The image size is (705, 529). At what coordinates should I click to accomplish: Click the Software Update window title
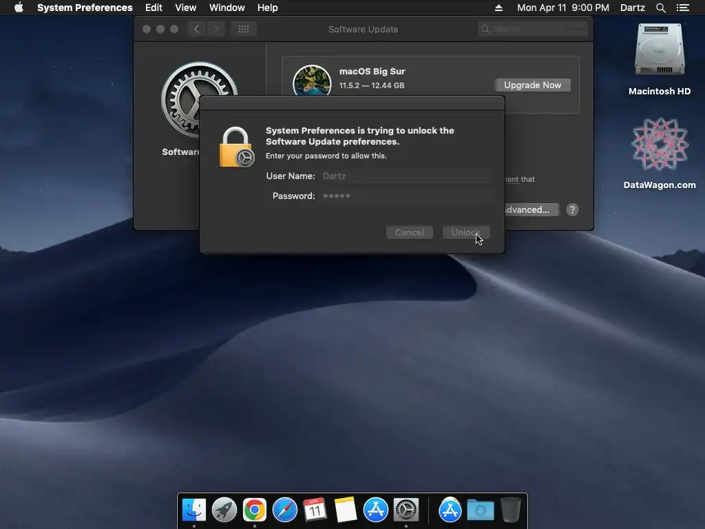[x=364, y=29]
